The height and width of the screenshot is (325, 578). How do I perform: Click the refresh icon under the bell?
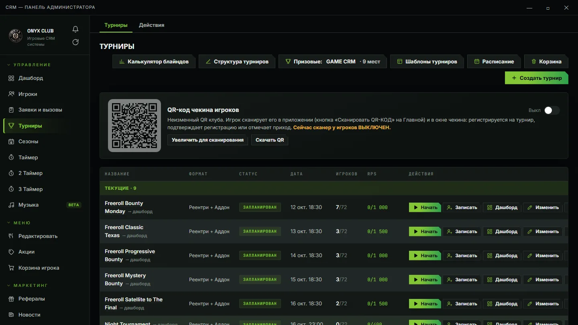(x=75, y=42)
